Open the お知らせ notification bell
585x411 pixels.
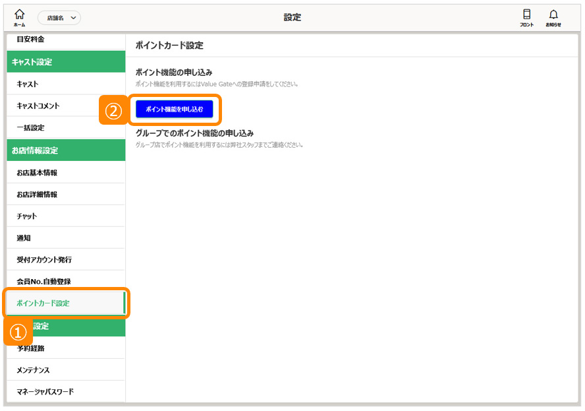point(553,17)
